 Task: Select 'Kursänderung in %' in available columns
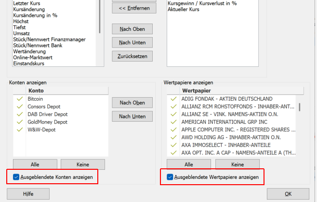click(35, 15)
